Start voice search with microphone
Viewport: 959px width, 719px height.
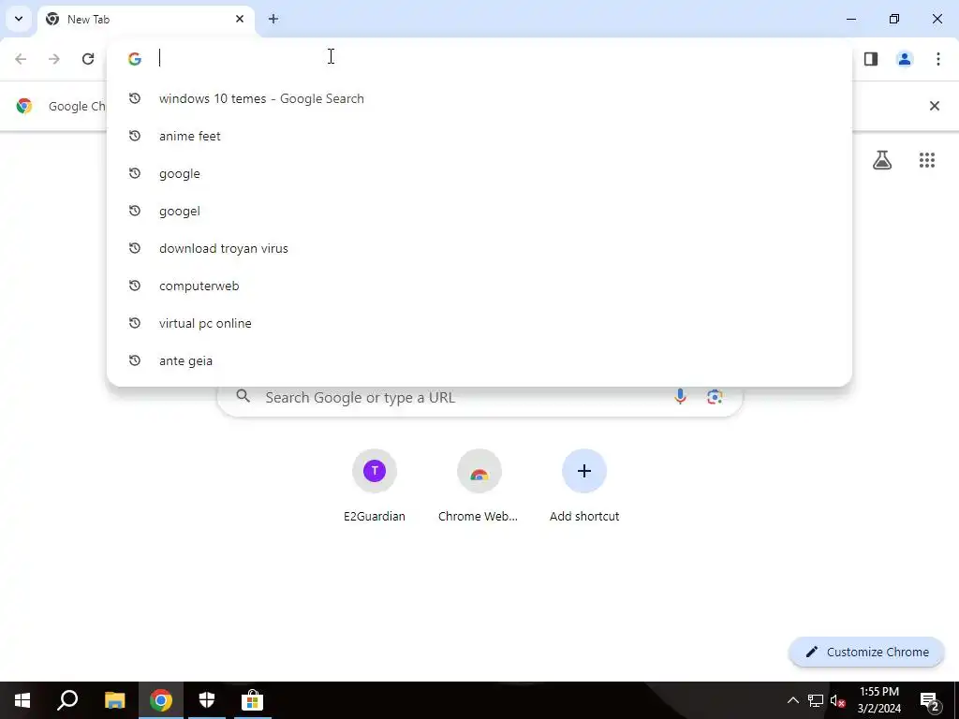[680, 397]
